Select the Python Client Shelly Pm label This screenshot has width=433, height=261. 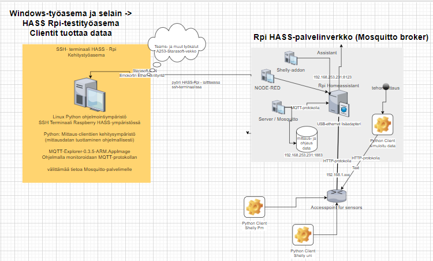pyautogui.click(x=255, y=225)
